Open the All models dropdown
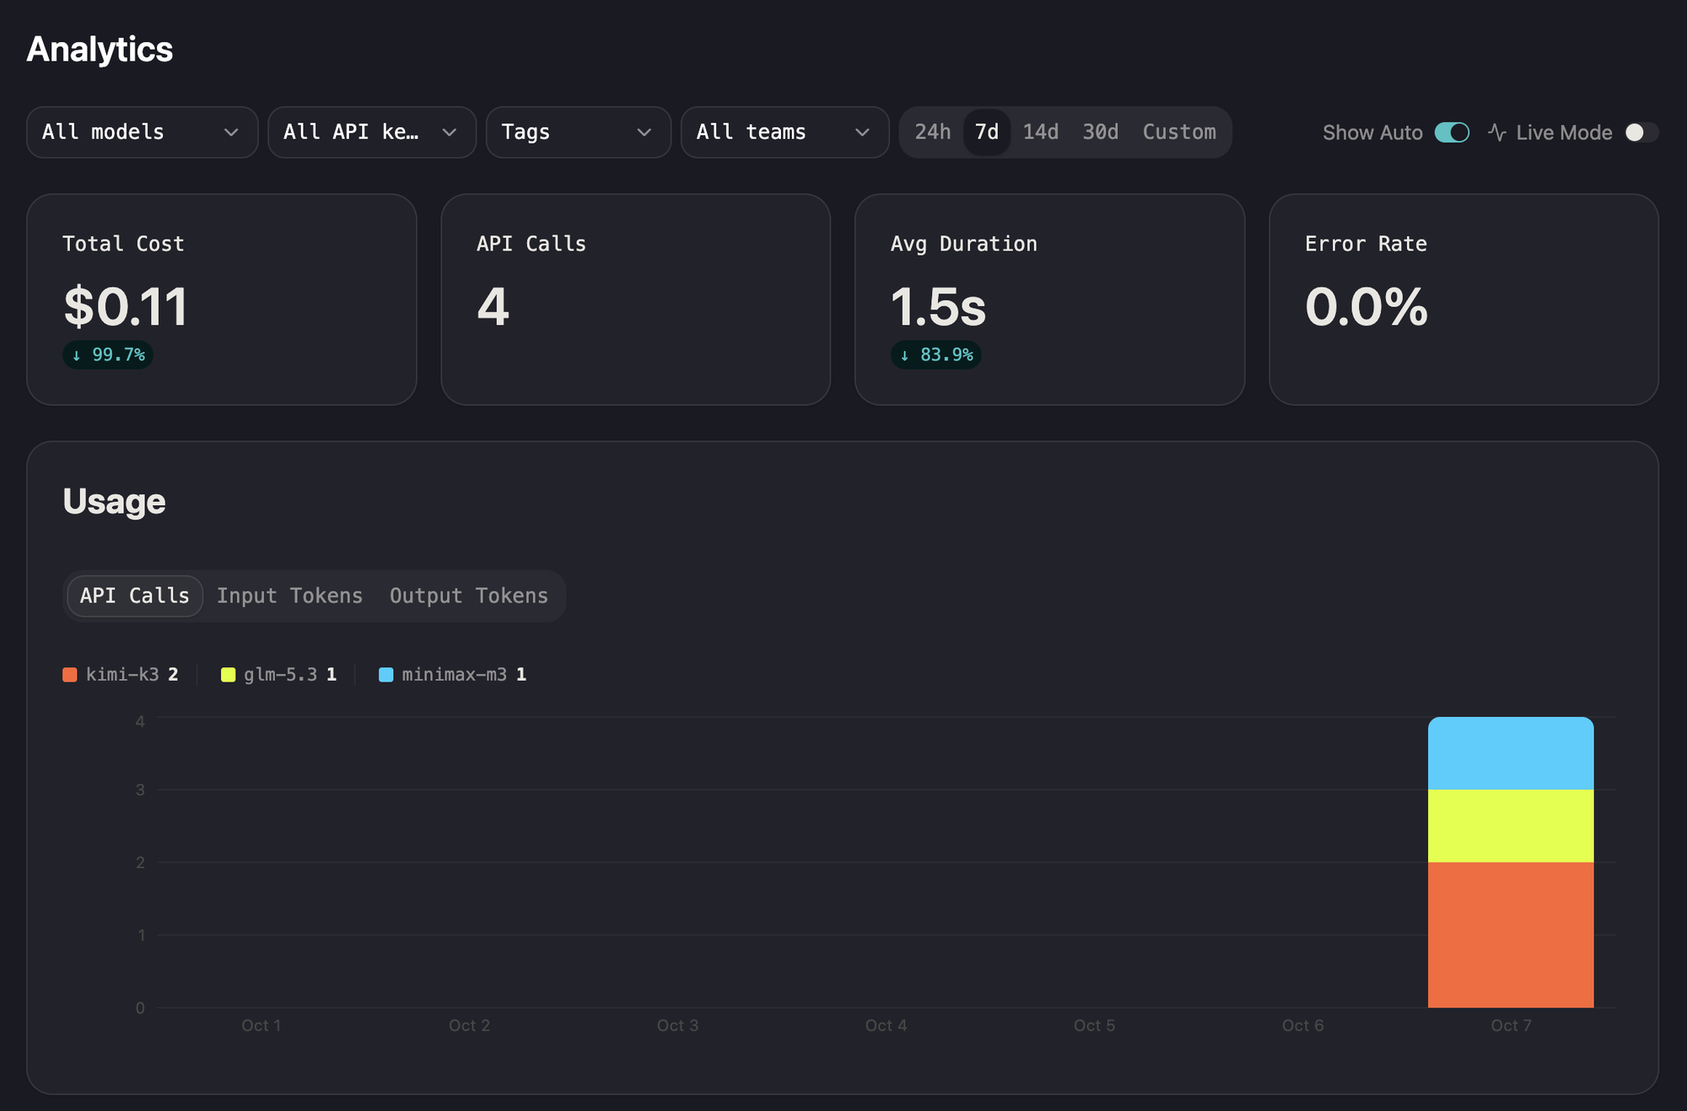Screen dimensions: 1687x1111 [142, 132]
